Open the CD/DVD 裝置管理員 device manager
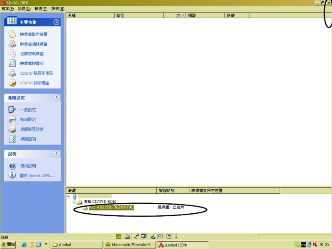The image size is (332, 249). tap(36, 73)
